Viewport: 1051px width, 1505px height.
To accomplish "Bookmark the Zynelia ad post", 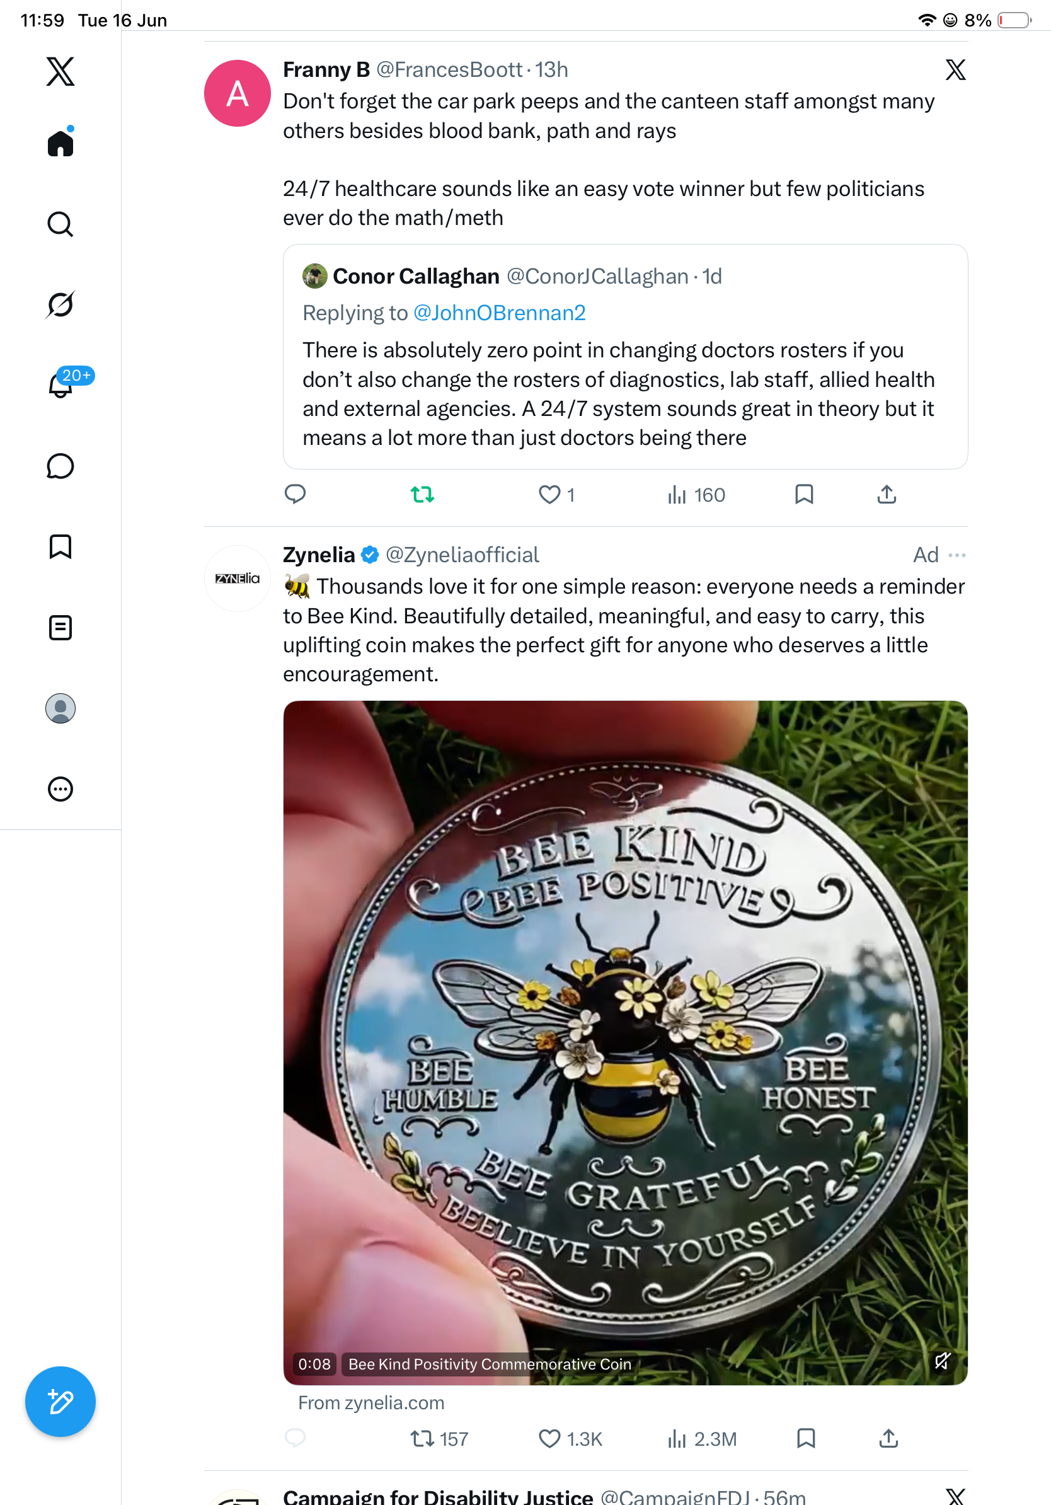I will [806, 1438].
